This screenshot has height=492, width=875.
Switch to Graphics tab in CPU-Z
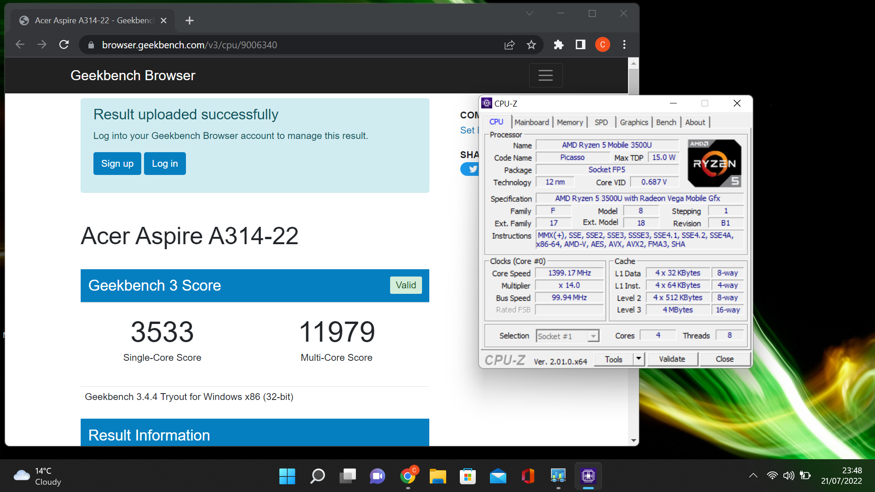pos(633,122)
